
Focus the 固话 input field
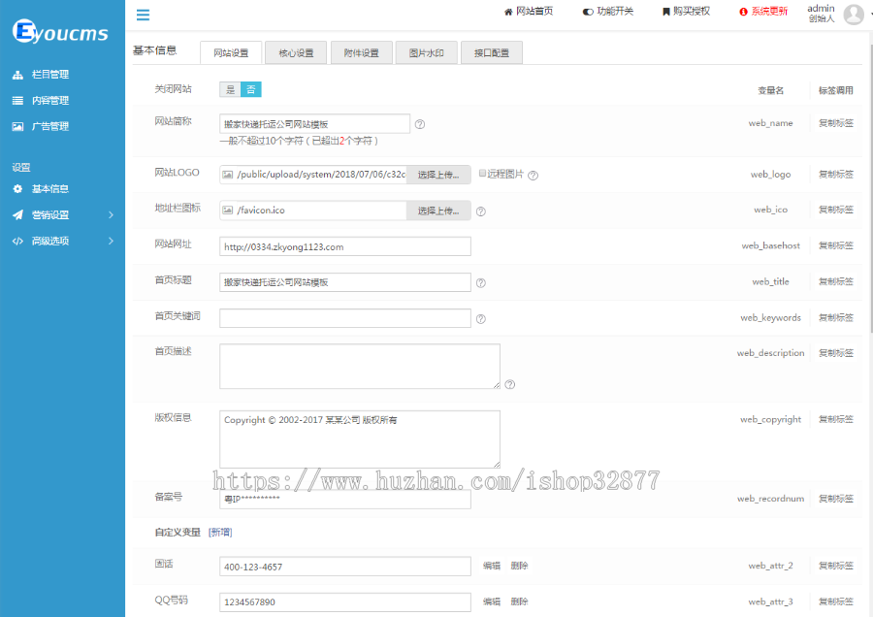[345, 567]
